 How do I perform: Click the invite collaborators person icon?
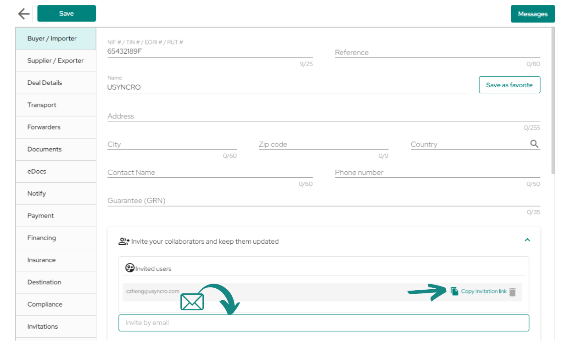pos(124,241)
